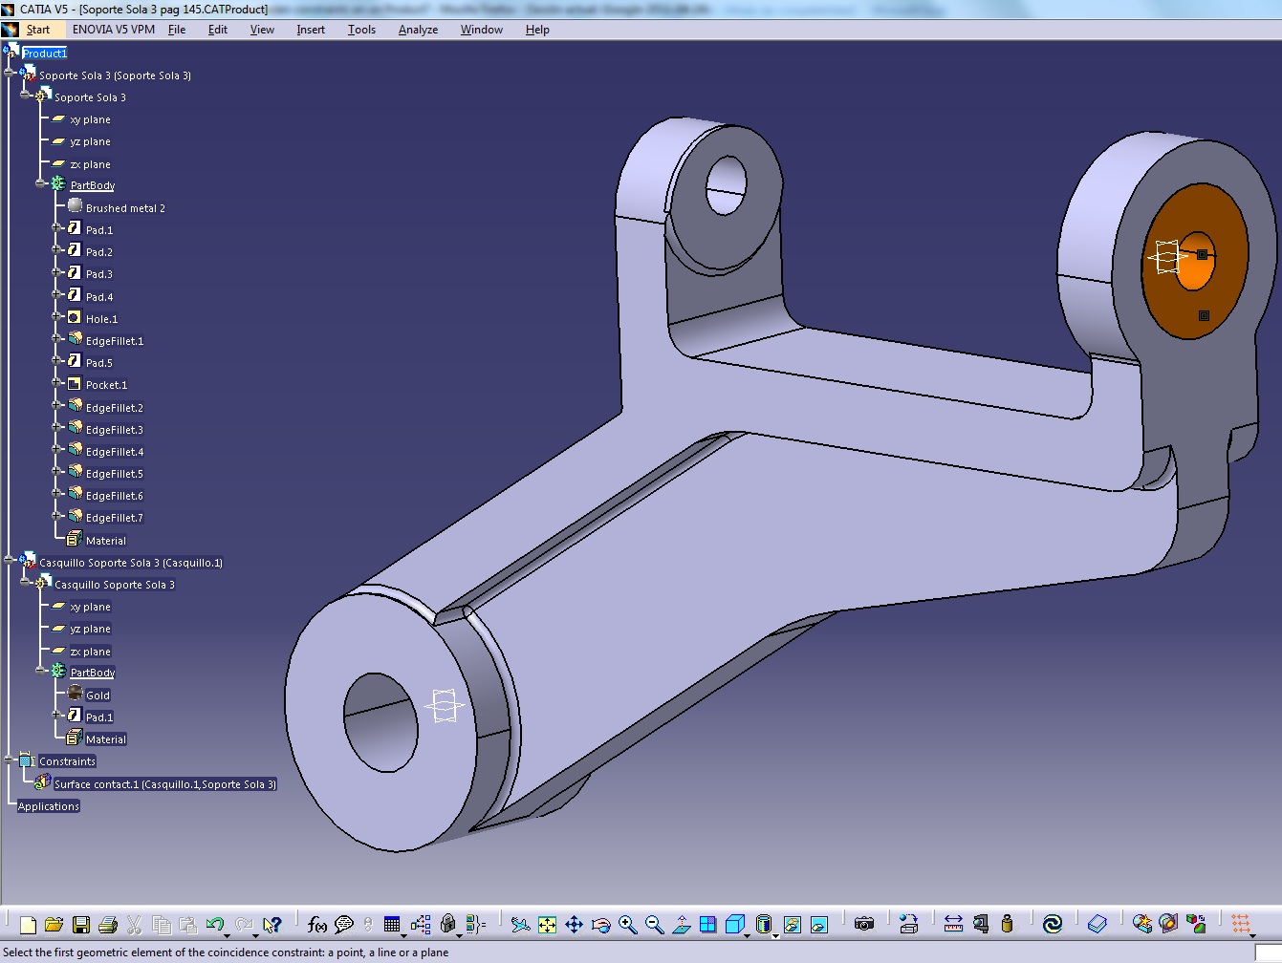The image size is (1282, 963).
Task: Open the view mode cylinder dropdown arrow
Action: point(775,935)
